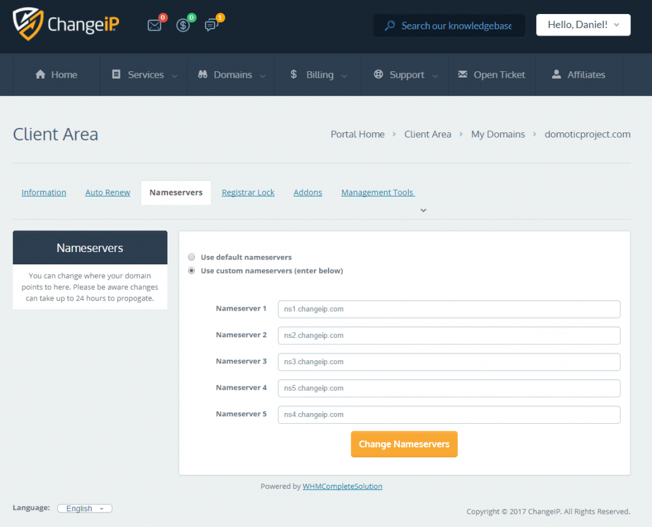Viewport: 652px width, 527px height.
Task: Click the magnifier icon in knowledgebase search
Action: [390, 26]
